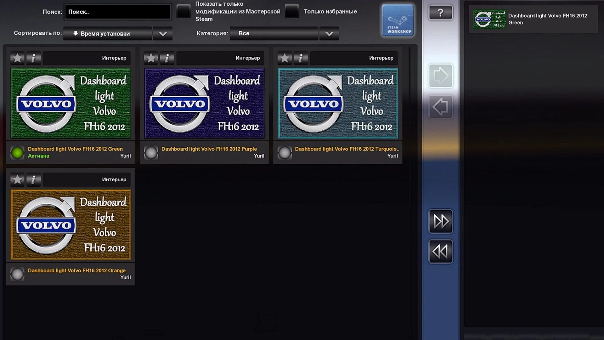Screen dimensions: 604x340
Task: Activate all mods with double right arrows
Action: pyautogui.click(x=440, y=221)
